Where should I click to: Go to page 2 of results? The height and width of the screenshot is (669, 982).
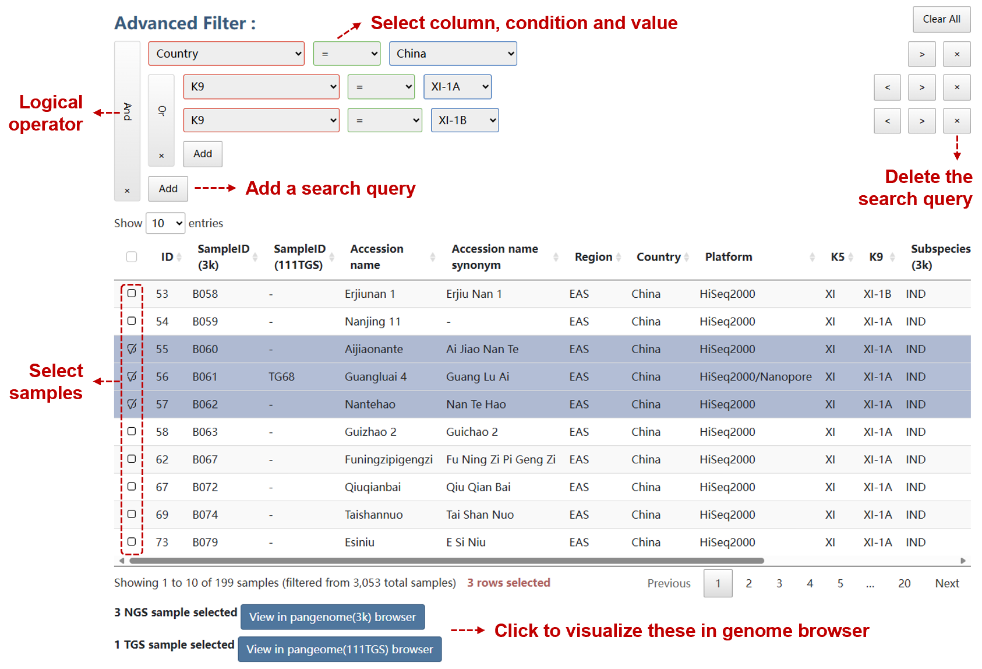tap(748, 583)
